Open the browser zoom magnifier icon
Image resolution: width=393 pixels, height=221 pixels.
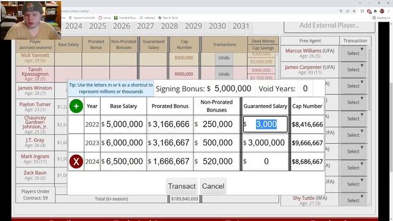341,11
